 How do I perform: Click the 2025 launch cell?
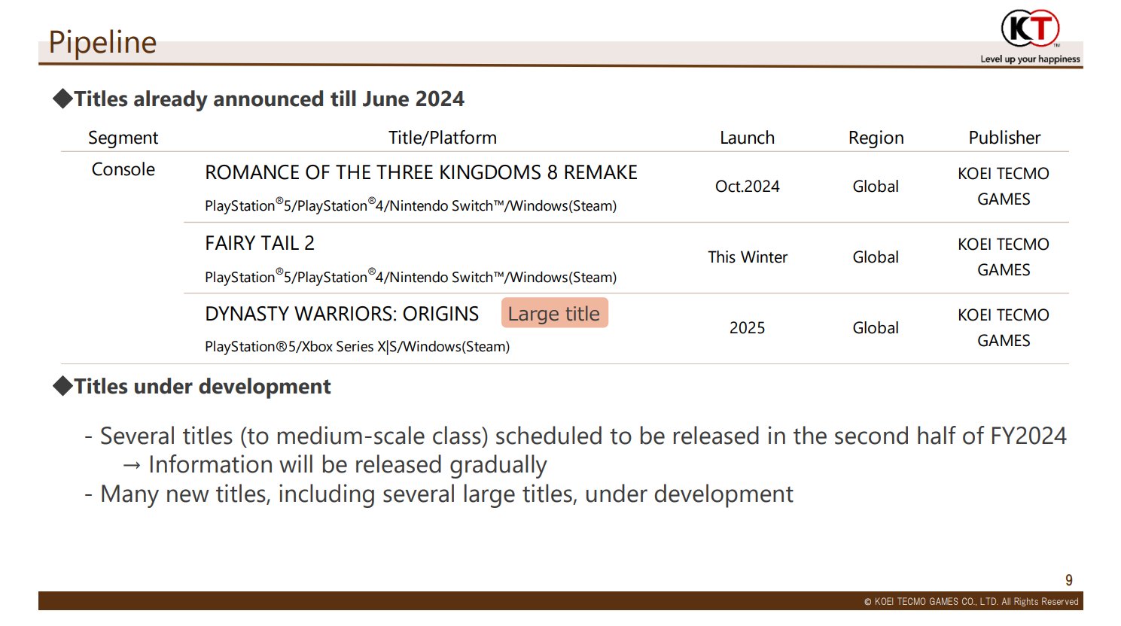(x=747, y=328)
